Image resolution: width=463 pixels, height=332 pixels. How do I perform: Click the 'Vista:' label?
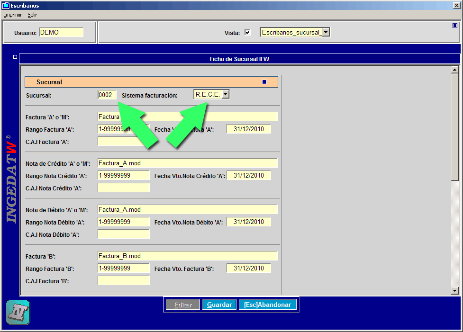click(x=232, y=33)
